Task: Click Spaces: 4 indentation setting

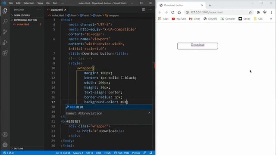Action: [78, 153]
